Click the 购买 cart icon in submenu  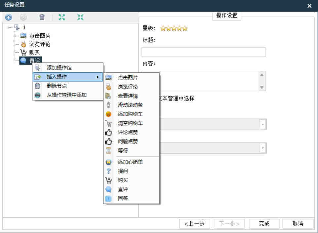(108, 180)
